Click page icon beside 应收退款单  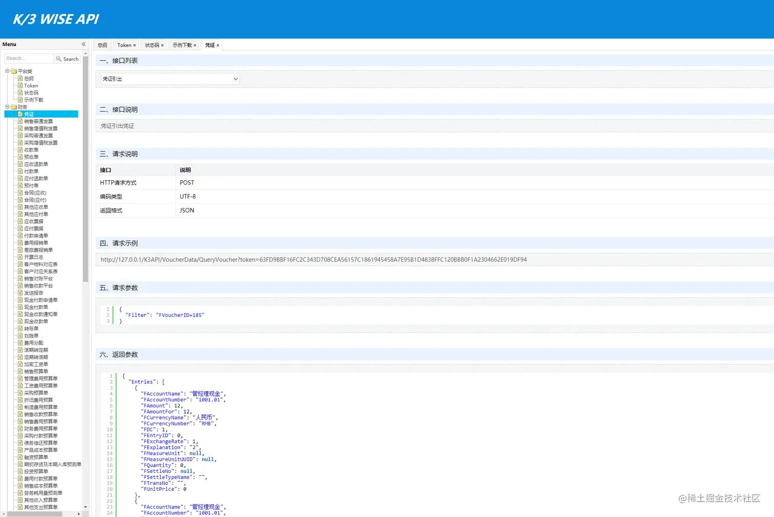click(x=20, y=164)
